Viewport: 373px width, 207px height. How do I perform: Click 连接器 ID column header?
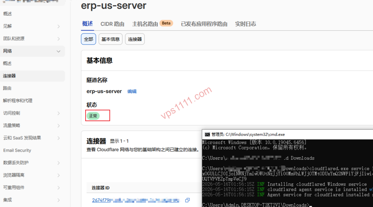[101, 188]
